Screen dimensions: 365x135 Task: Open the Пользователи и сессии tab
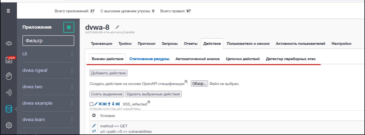[x=248, y=43]
